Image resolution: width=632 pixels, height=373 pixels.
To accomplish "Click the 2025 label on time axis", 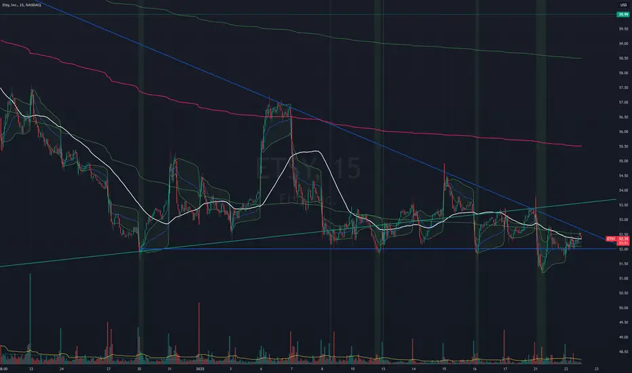I will pyautogui.click(x=200, y=369).
